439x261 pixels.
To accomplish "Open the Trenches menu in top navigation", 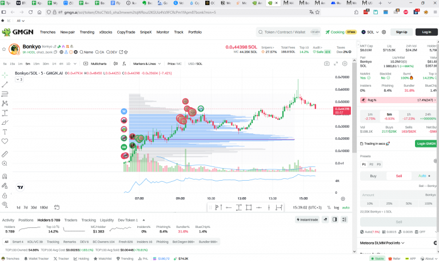I will (x=47, y=32).
